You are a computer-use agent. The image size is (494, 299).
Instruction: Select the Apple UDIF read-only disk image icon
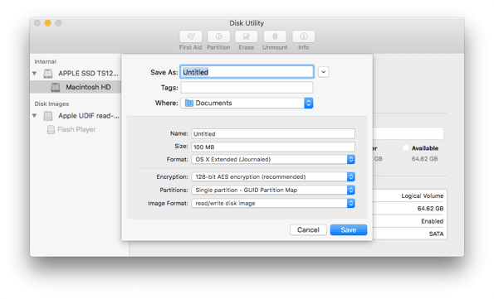(x=48, y=116)
